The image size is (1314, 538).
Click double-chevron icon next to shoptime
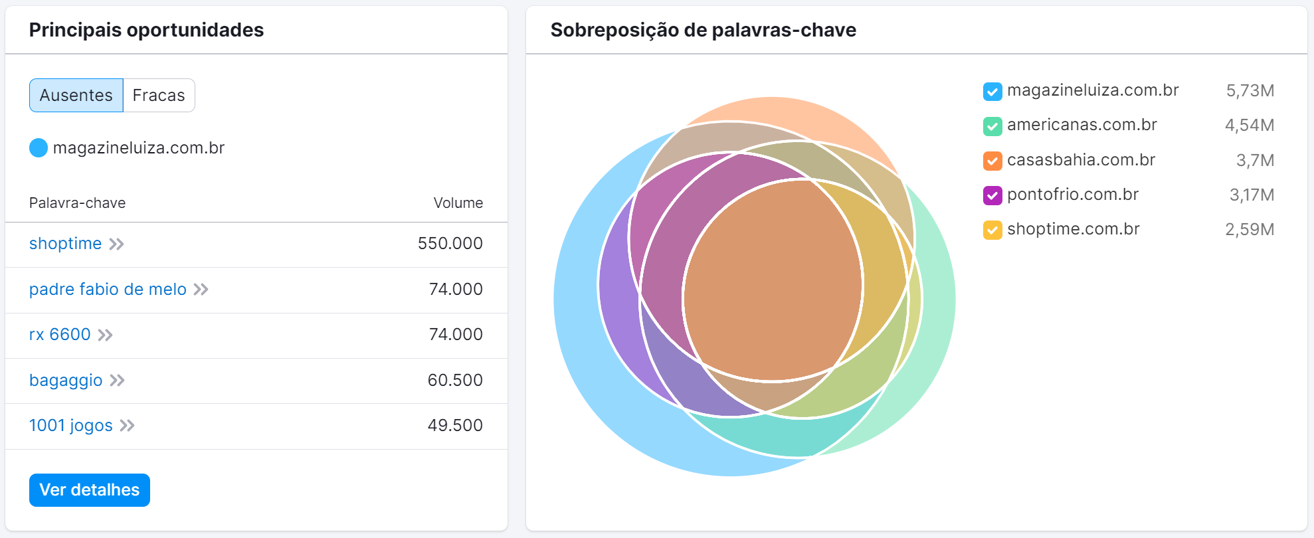coord(116,244)
